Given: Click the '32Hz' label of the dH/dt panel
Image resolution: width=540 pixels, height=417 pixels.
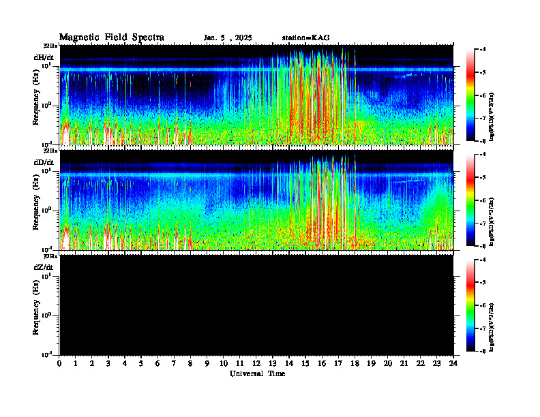Looking at the screenshot, I should coord(50,46).
